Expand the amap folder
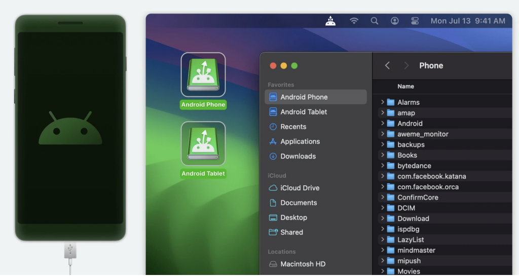This screenshot has width=519, height=276. click(x=382, y=113)
